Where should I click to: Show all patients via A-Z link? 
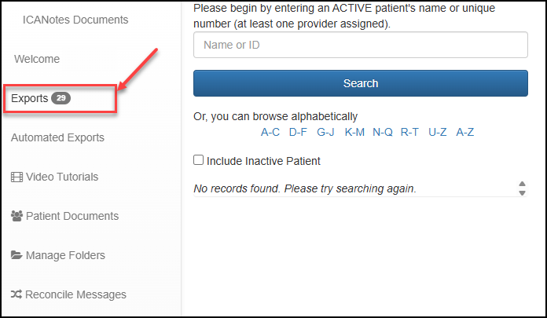click(x=465, y=132)
